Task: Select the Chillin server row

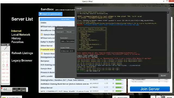Action: tap(57, 23)
